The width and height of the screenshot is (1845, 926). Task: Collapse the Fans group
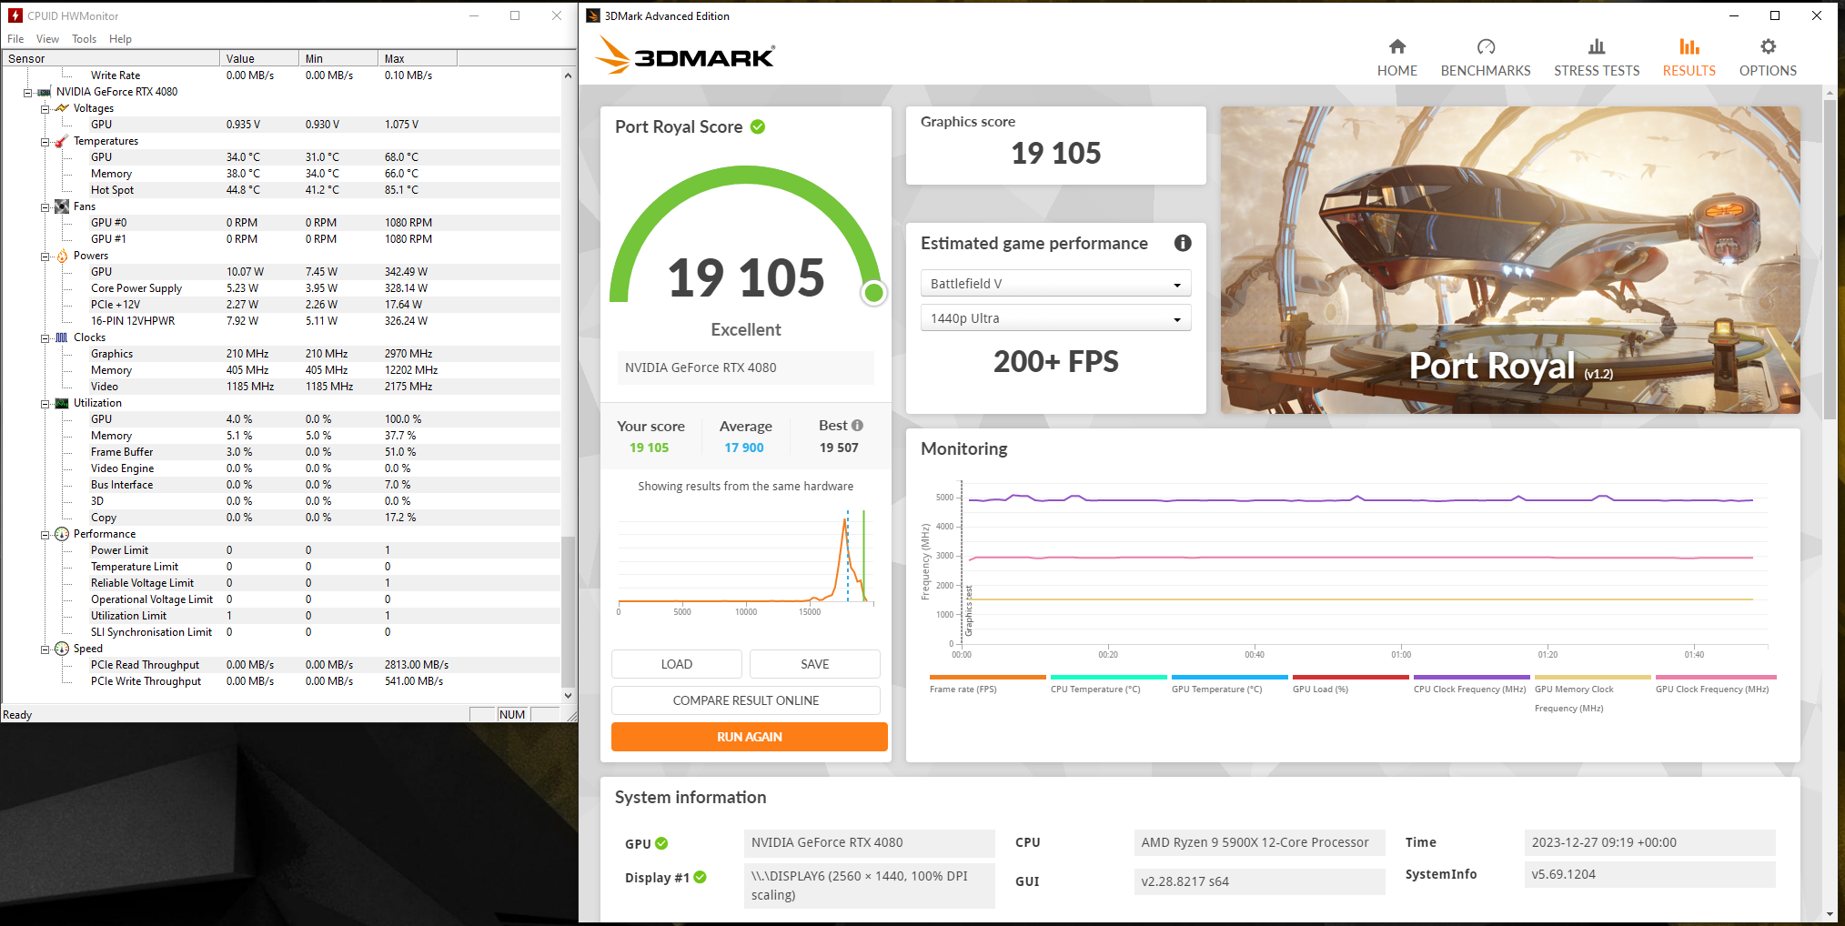[x=45, y=207]
